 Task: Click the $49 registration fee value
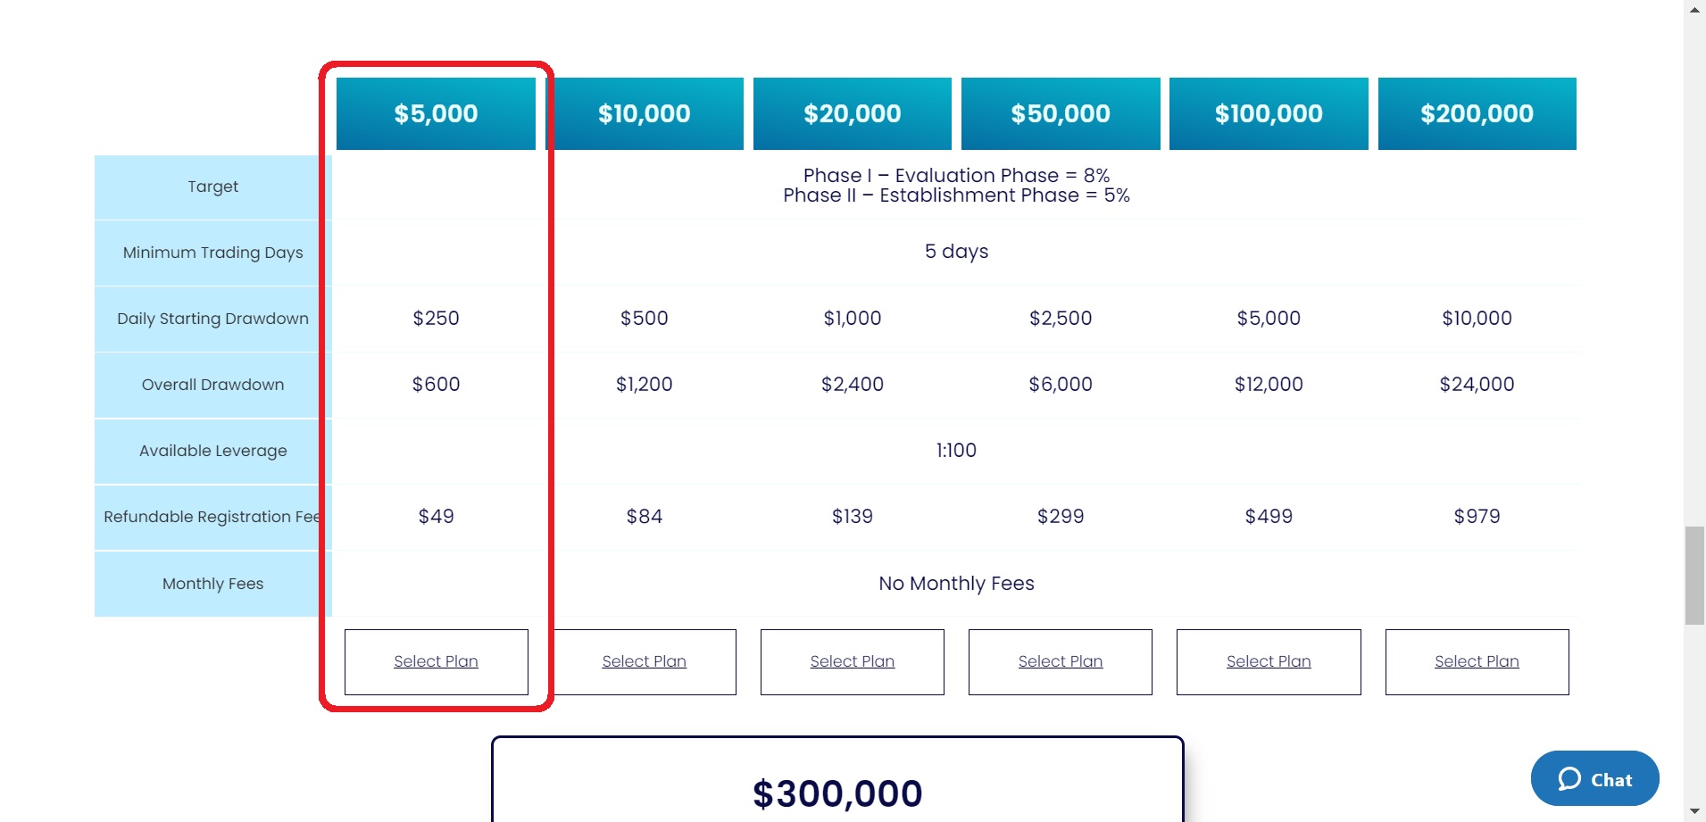[x=436, y=517]
